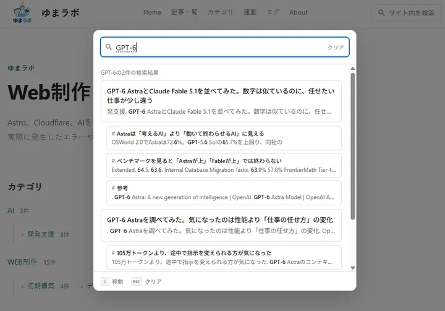Open the 開発支援 subcategory link
The image size is (445, 311).
[41, 234]
